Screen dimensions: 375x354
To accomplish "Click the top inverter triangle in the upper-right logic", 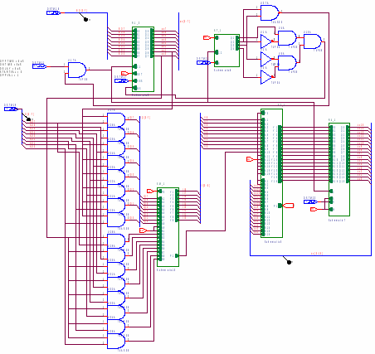I will click(x=266, y=41).
